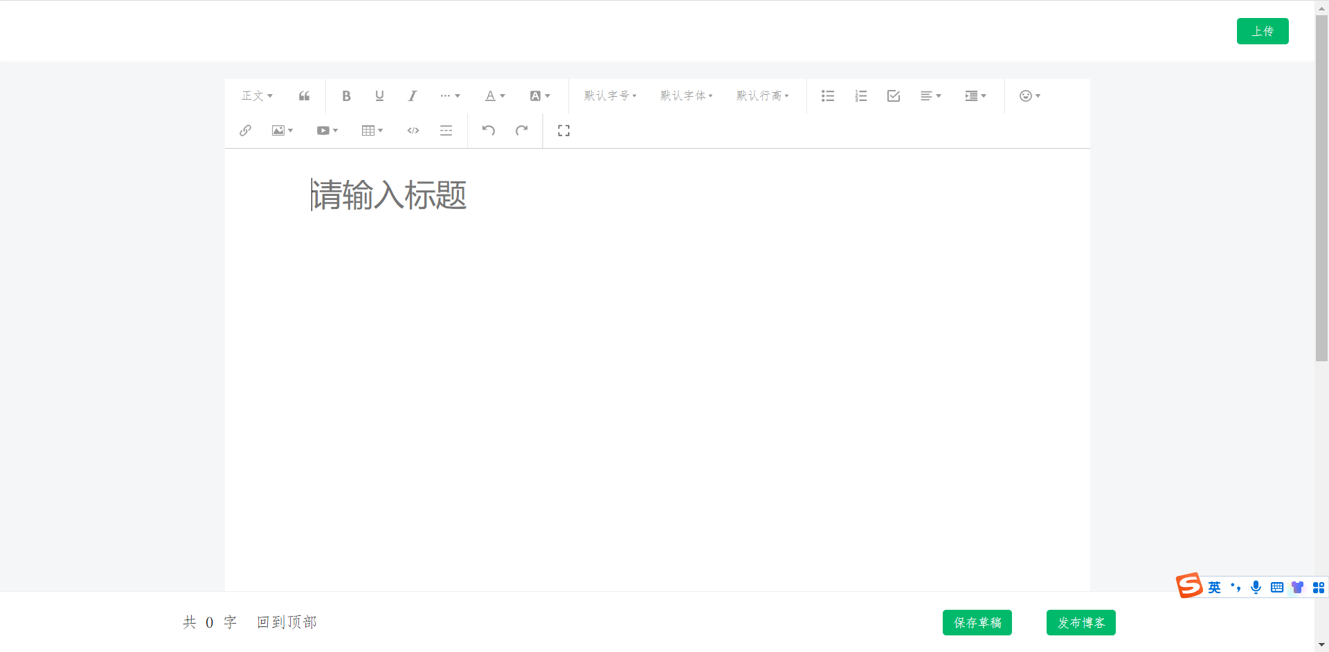Insert a blockquote with the quote icon
Screen dimensions: 1329x652
pyautogui.click(x=304, y=96)
